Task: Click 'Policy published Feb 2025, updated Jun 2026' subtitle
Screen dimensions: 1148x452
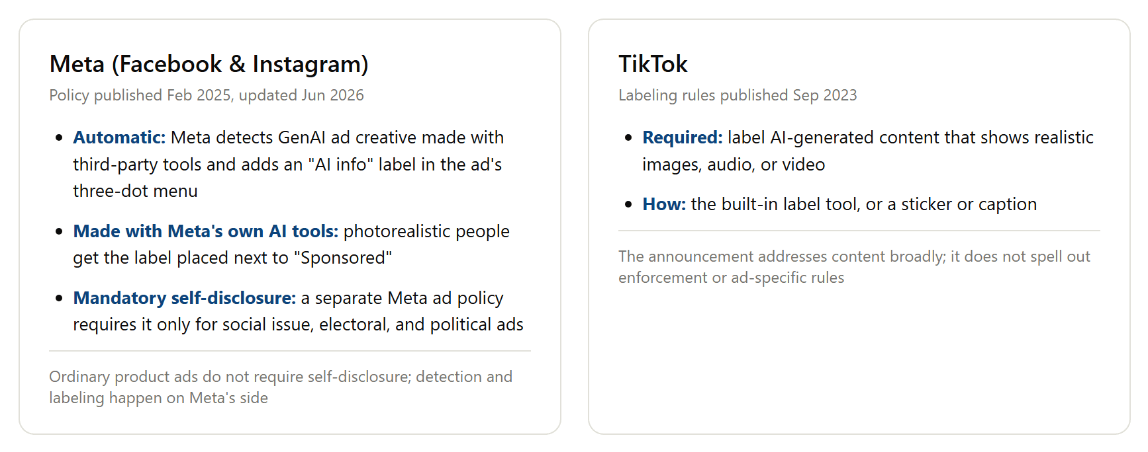Action: (207, 95)
